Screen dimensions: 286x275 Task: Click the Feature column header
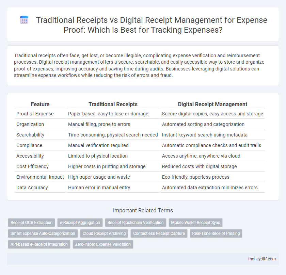pos(40,104)
